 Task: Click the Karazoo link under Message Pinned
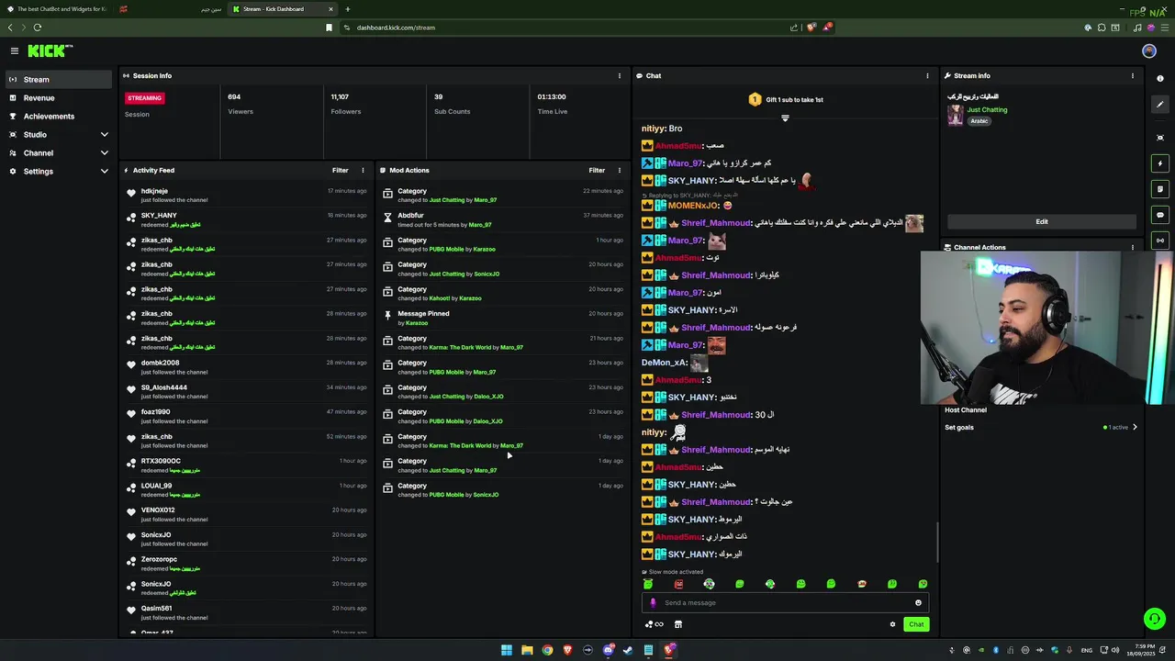pyautogui.click(x=417, y=323)
